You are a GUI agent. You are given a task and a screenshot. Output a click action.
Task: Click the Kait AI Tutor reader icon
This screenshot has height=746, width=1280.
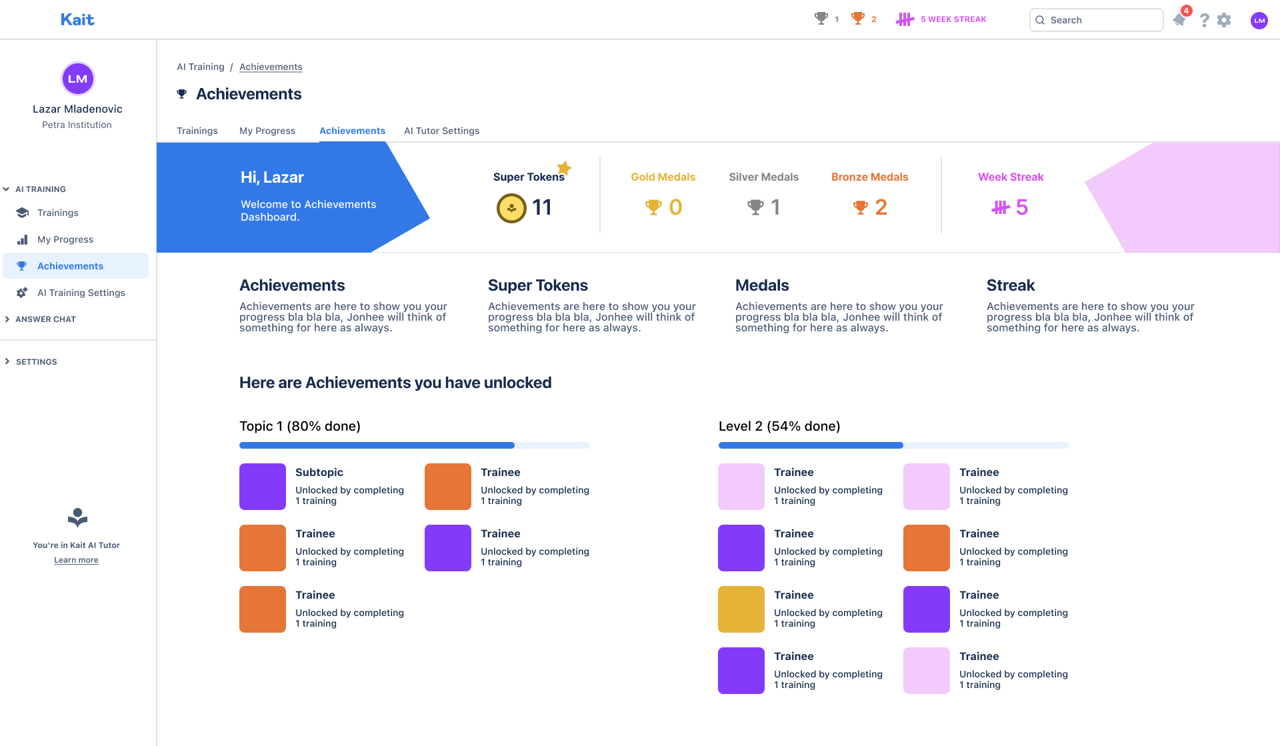coord(77,517)
